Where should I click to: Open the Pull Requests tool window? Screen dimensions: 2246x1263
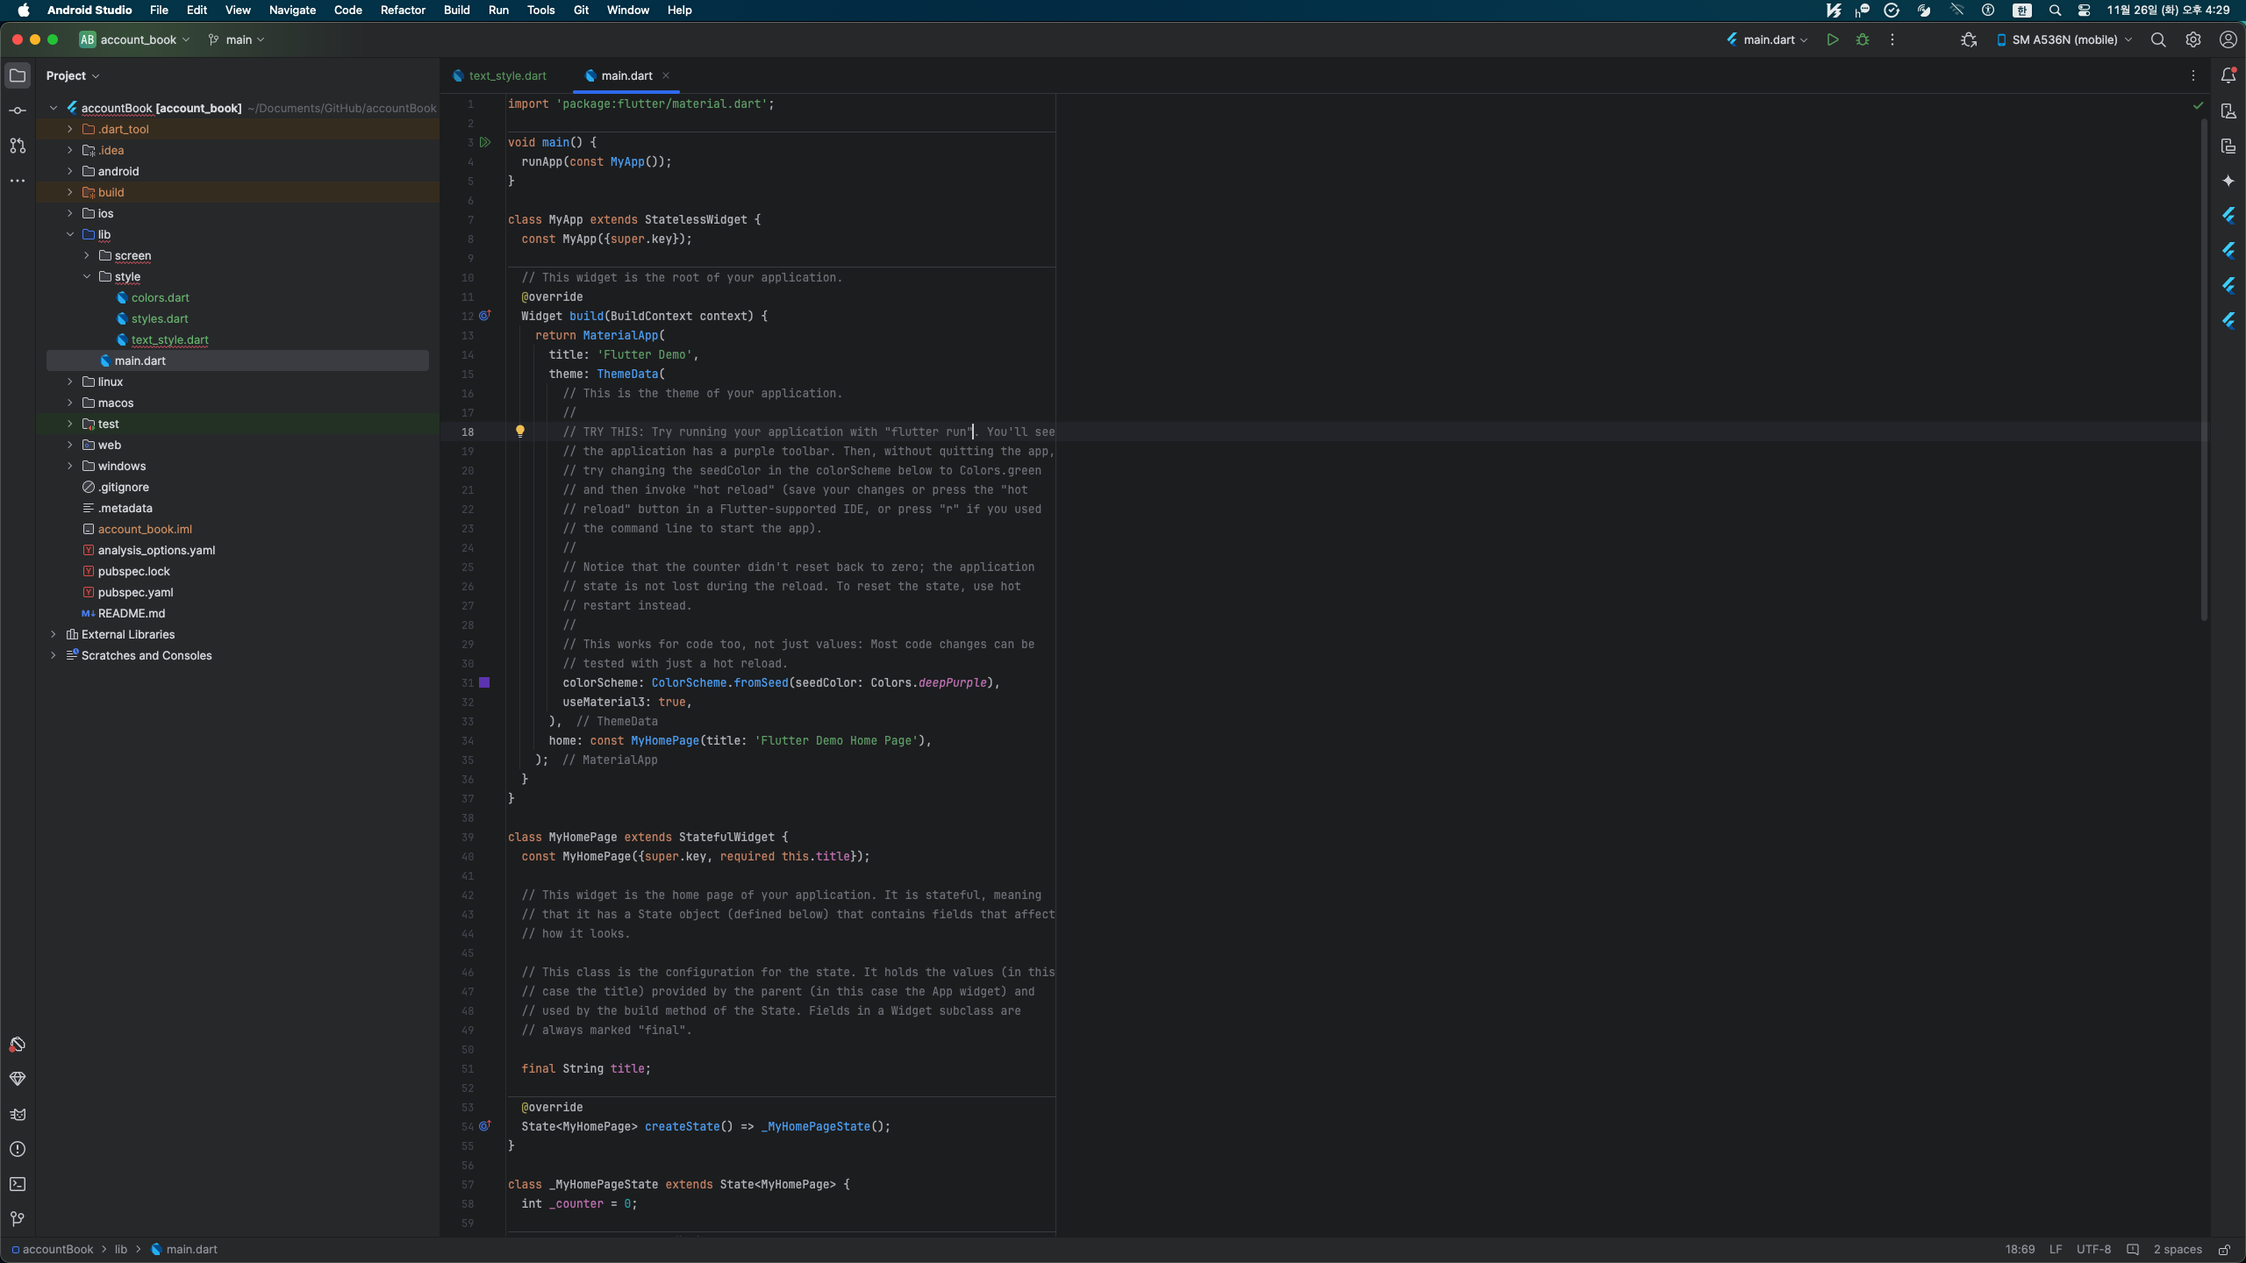[x=18, y=146]
